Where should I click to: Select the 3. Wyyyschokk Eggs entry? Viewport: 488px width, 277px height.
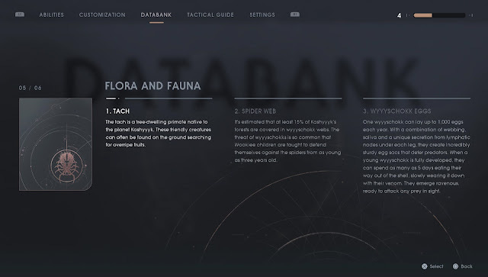coord(396,111)
